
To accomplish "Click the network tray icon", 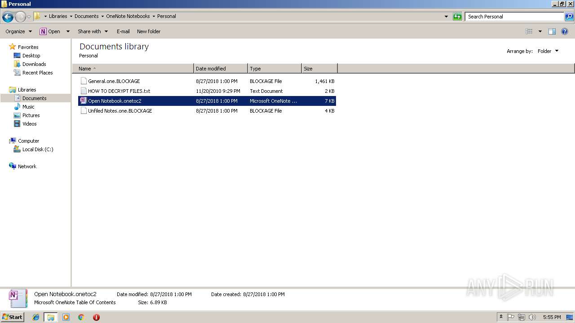I will coord(522,317).
